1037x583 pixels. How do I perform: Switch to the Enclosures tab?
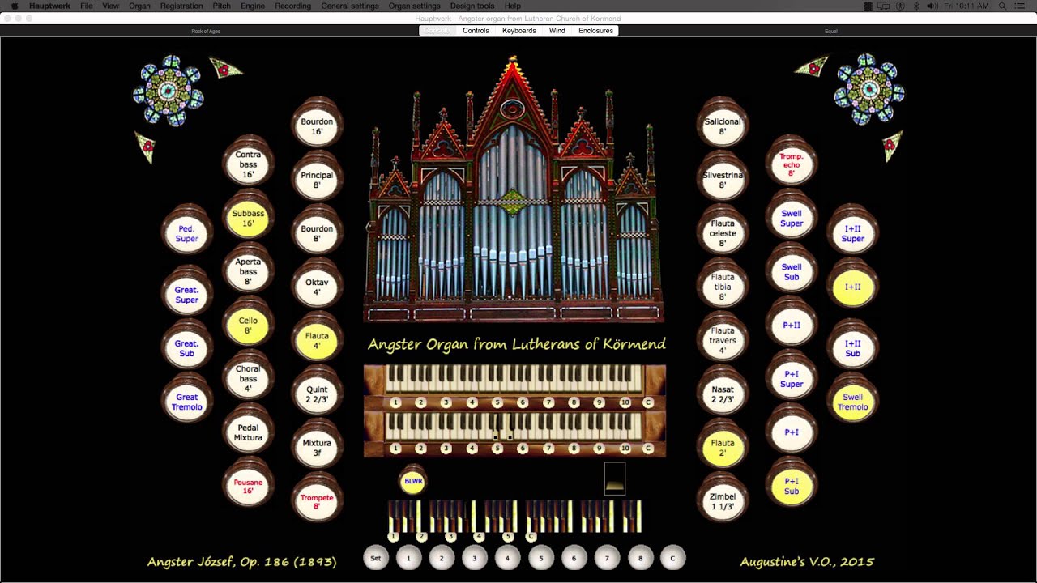[x=595, y=31]
